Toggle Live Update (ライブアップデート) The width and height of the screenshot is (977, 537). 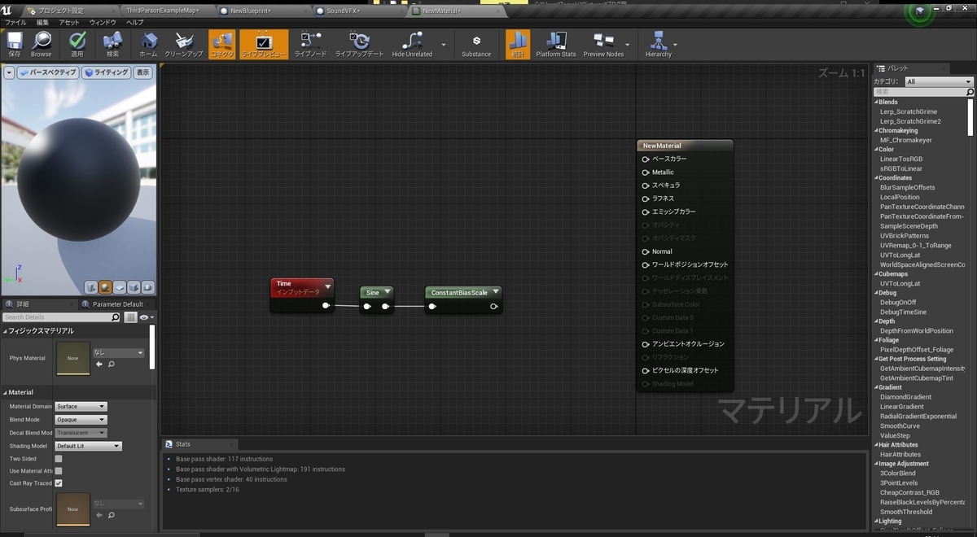coord(359,44)
